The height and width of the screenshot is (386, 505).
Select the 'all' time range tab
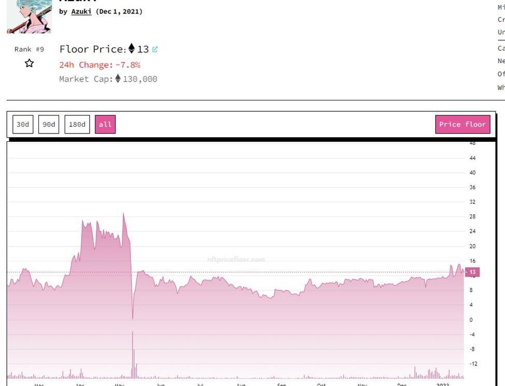tap(105, 124)
